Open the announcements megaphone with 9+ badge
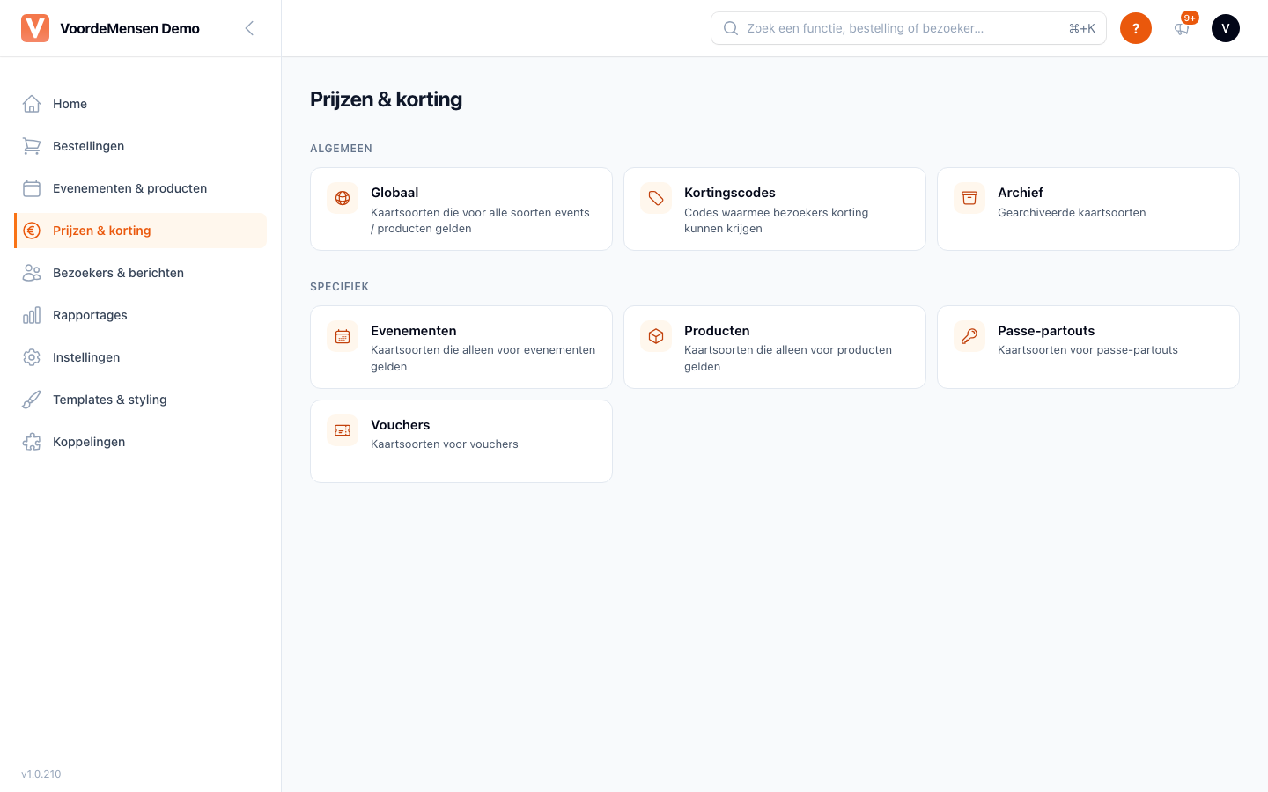This screenshot has width=1268, height=792. [1182, 28]
